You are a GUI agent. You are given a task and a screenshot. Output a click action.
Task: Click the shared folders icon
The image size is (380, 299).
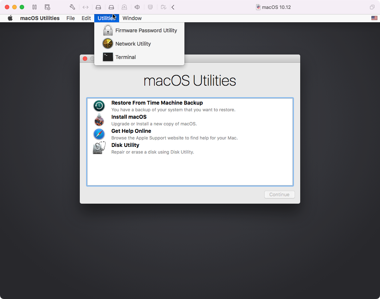click(164, 7)
